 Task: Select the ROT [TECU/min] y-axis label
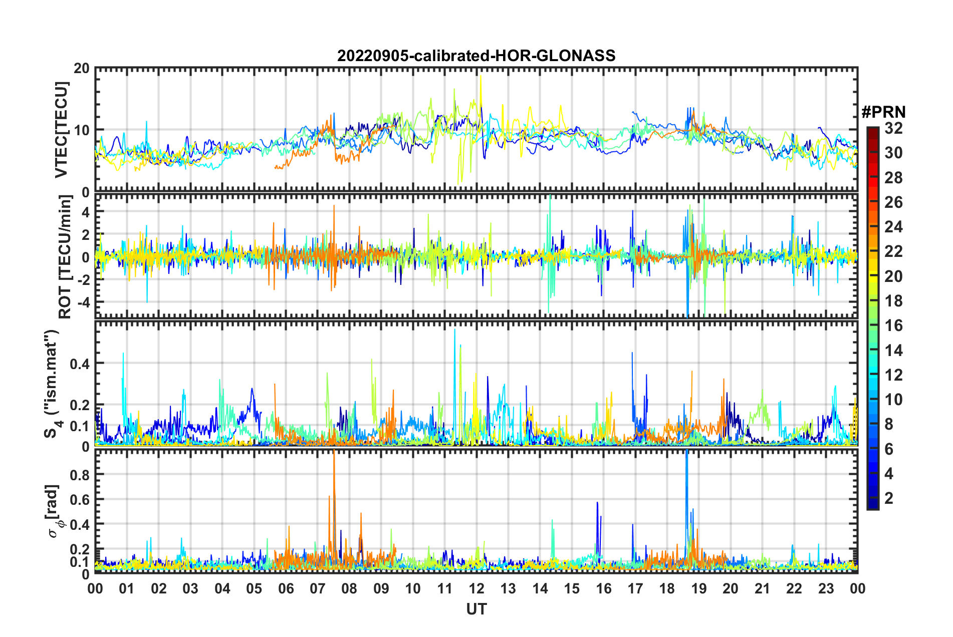[x=65, y=257]
